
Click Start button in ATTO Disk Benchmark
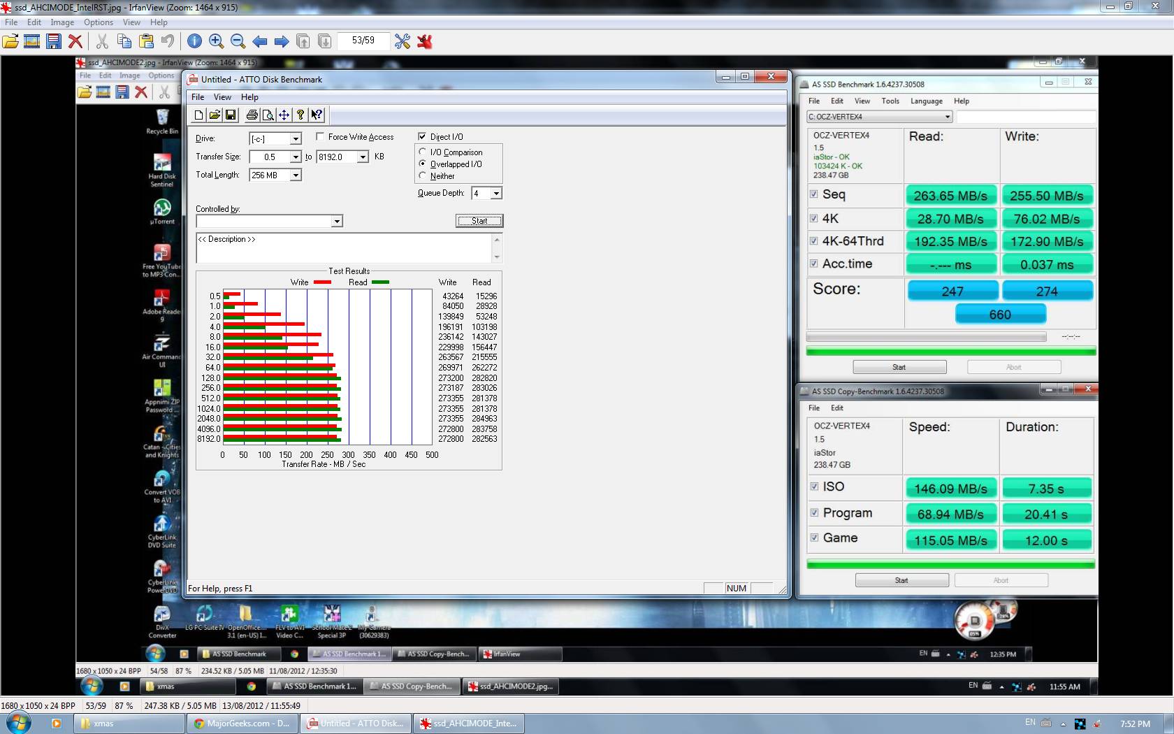pyautogui.click(x=479, y=221)
